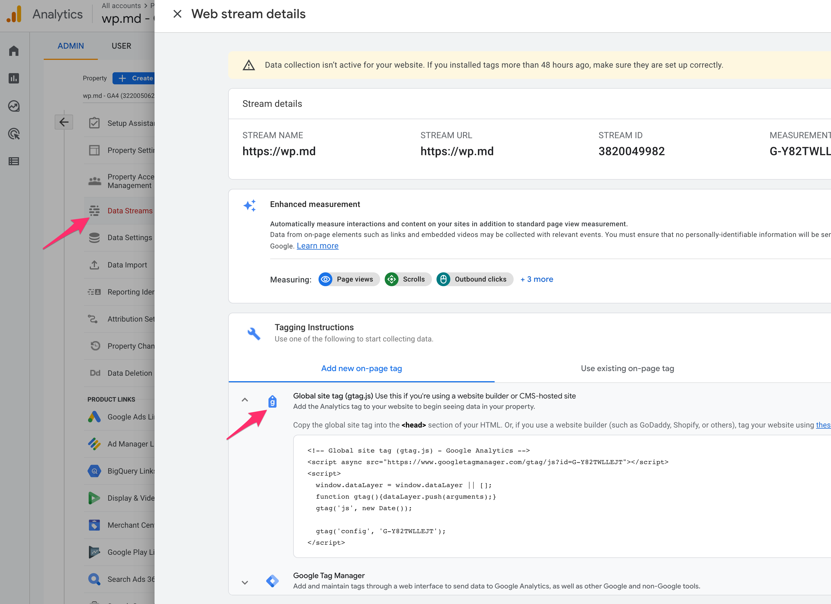Click the Ad Manager logo icon
The width and height of the screenshot is (831, 604).
point(94,444)
